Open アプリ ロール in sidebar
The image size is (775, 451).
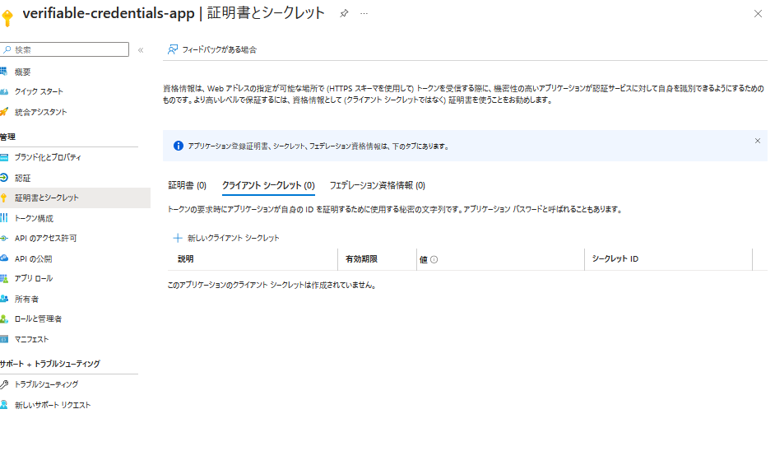pyautogui.click(x=33, y=278)
